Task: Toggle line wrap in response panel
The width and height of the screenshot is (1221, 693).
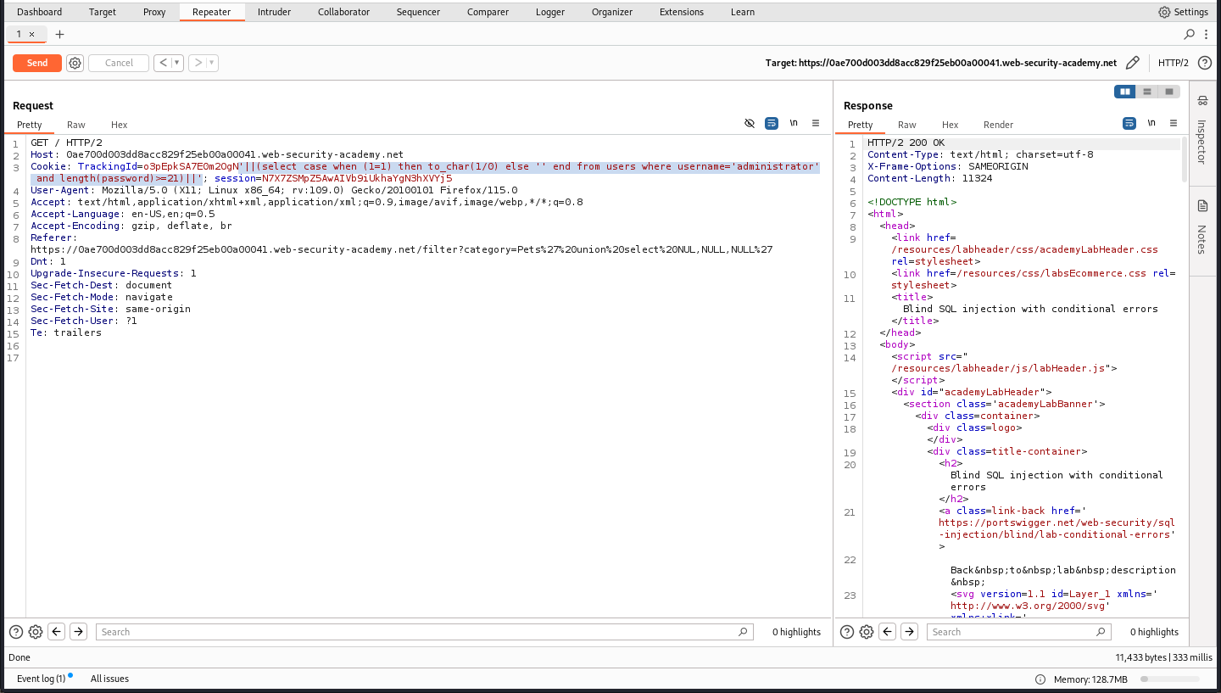Action: point(1129,123)
